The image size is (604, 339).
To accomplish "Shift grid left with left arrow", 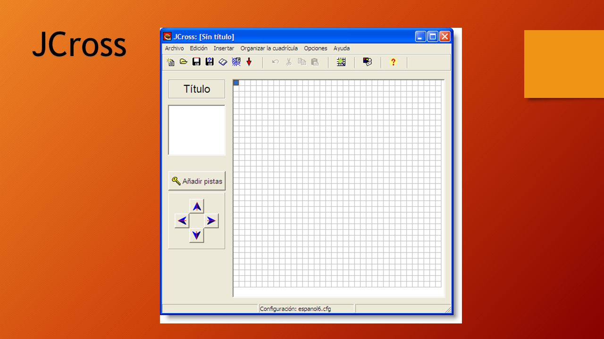I will pyautogui.click(x=182, y=220).
